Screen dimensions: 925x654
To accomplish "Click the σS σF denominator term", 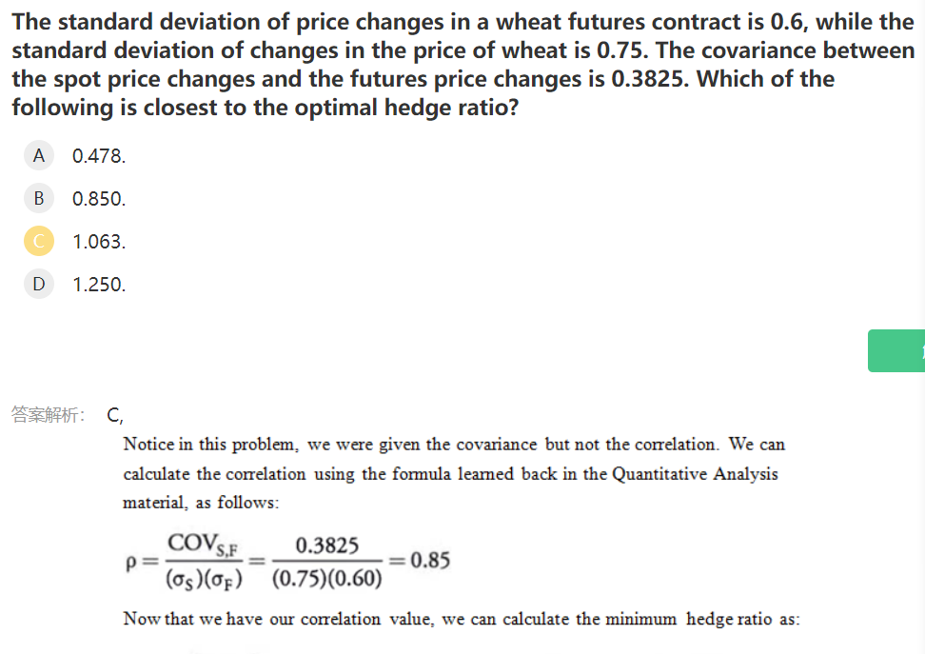I will coord(204,579).
